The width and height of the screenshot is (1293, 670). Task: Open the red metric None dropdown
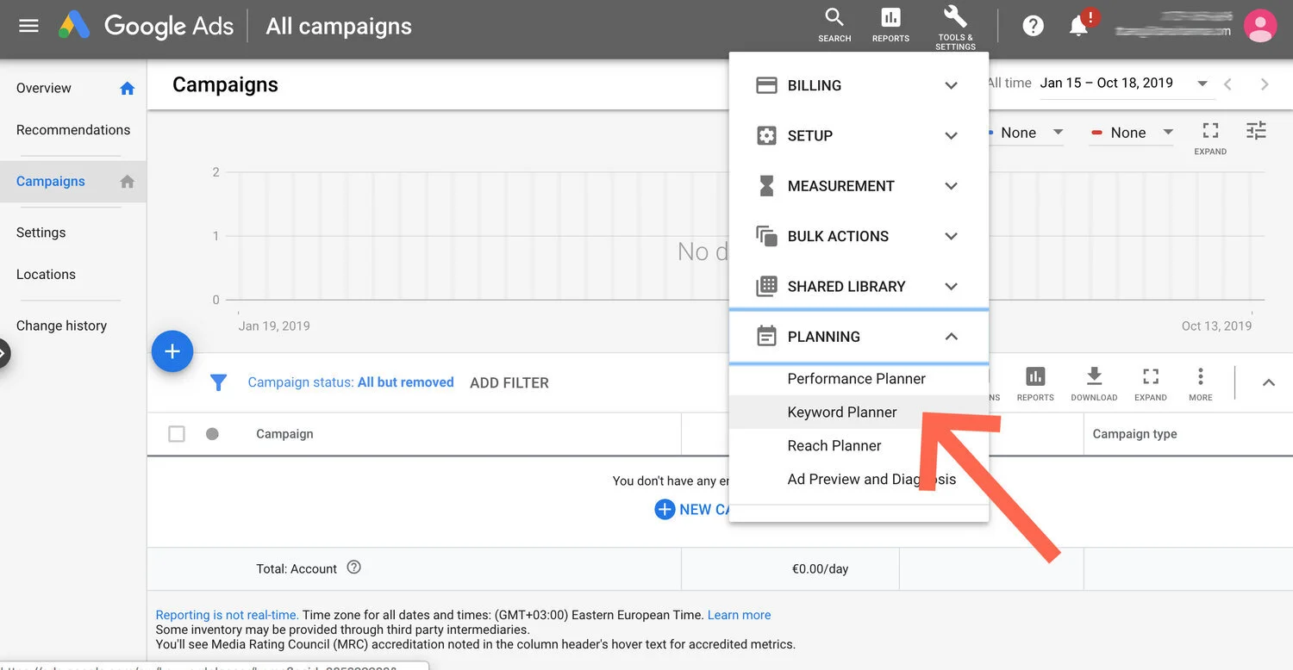coord(1132,133)
